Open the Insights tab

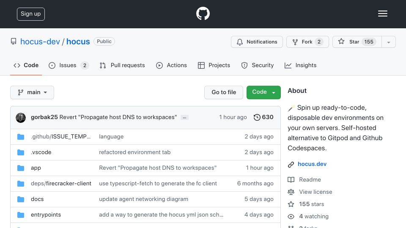click(x=300, y=65)
